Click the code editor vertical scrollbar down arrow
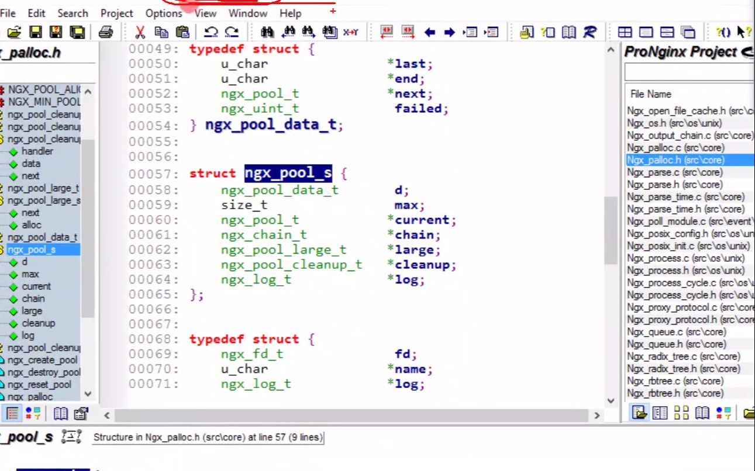The width and height of the screenshot is (755, 471). pos(611,400)
